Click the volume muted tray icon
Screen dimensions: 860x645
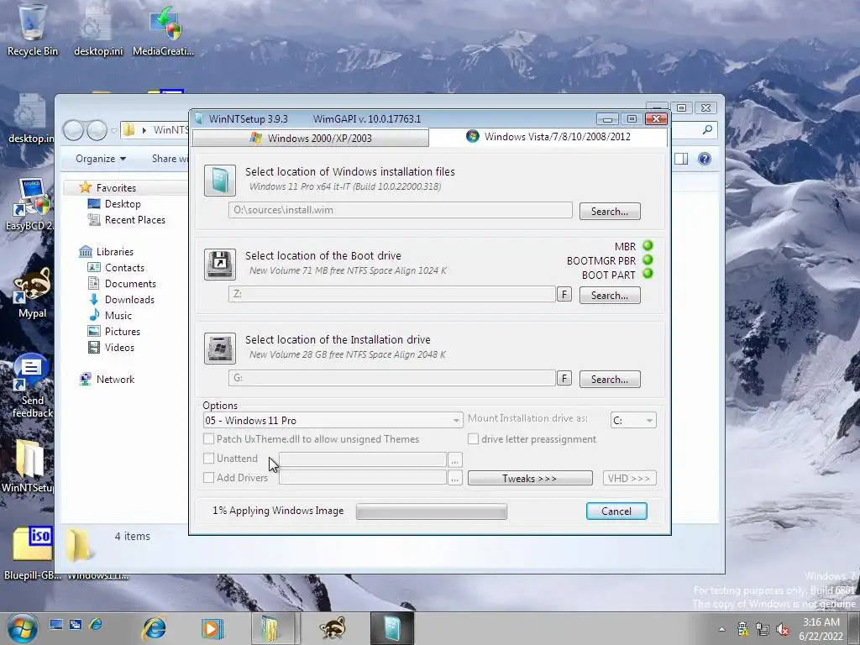(784, 629)
